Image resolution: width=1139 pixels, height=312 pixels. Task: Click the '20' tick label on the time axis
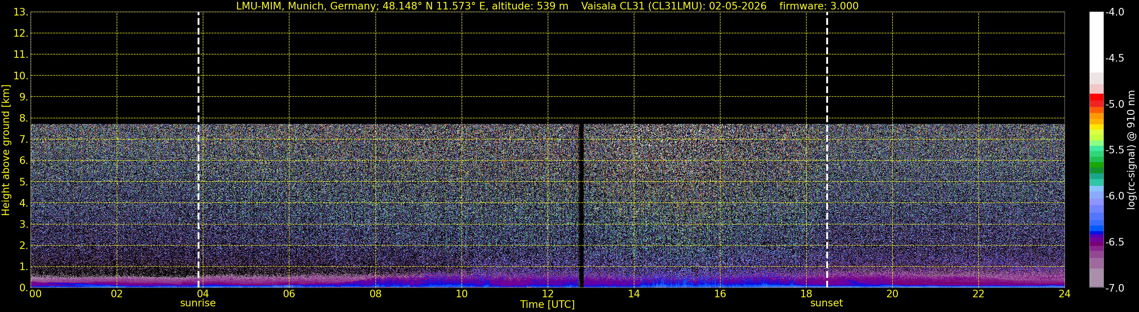[892, 294]
